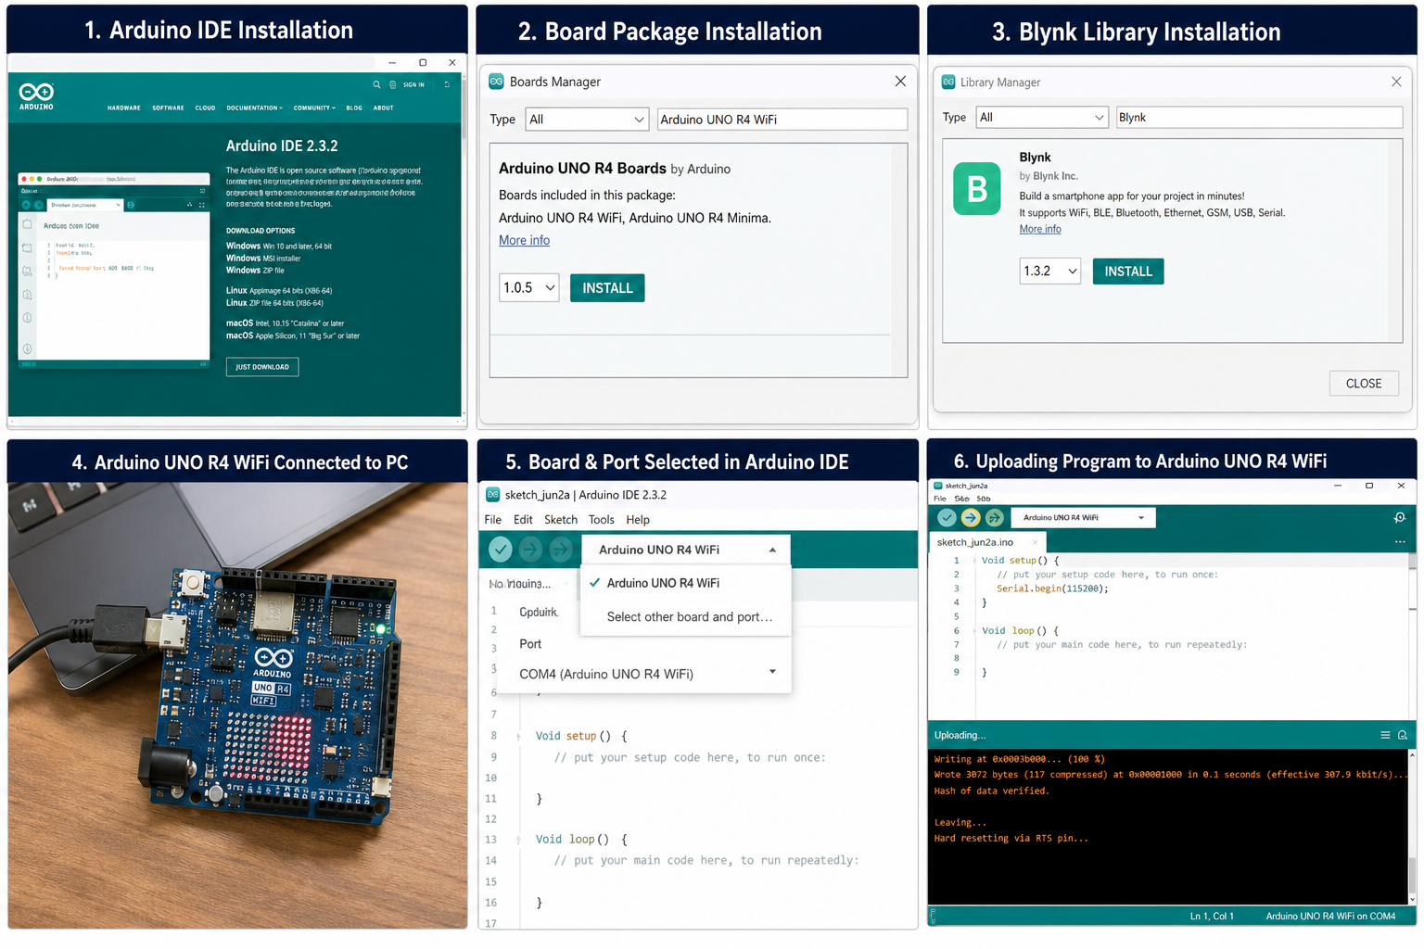Open search on the Arduino website header
The height and width of the screenshot is (949, 1424).
pos(376,84)
